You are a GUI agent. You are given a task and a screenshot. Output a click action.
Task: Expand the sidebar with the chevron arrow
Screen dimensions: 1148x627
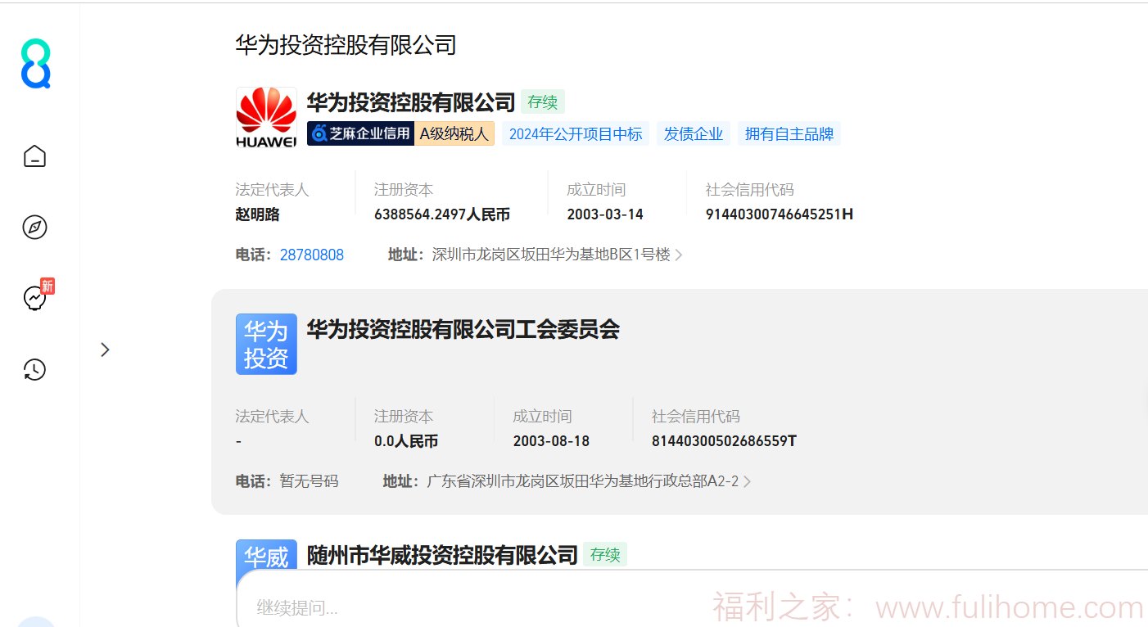click(105, 350)
